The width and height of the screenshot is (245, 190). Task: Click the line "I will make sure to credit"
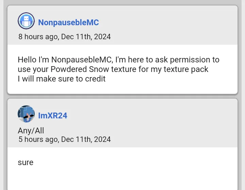(x=62, y=79)
